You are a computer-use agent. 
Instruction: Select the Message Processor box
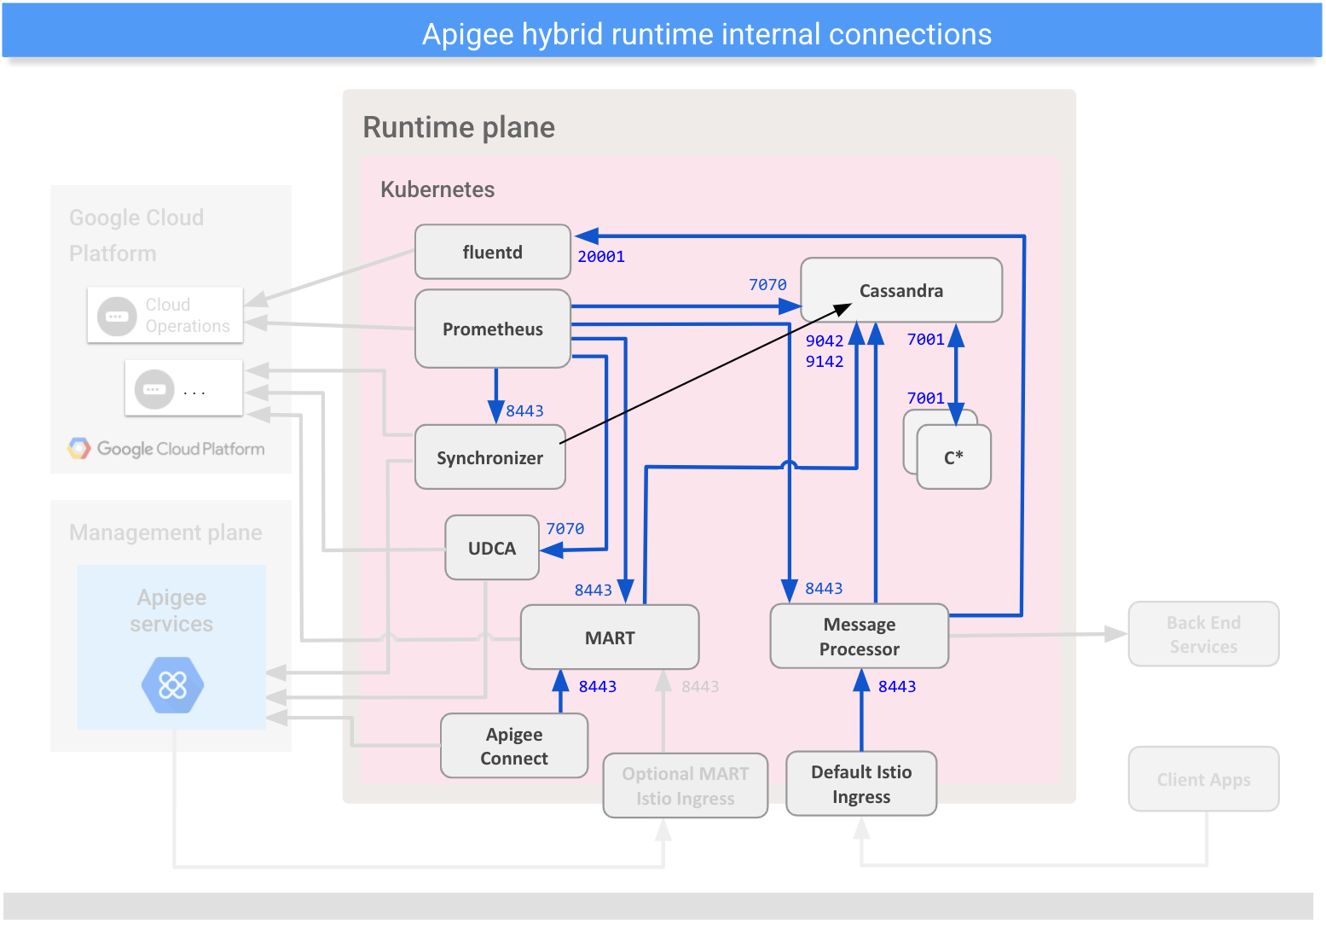pos(859,636)
